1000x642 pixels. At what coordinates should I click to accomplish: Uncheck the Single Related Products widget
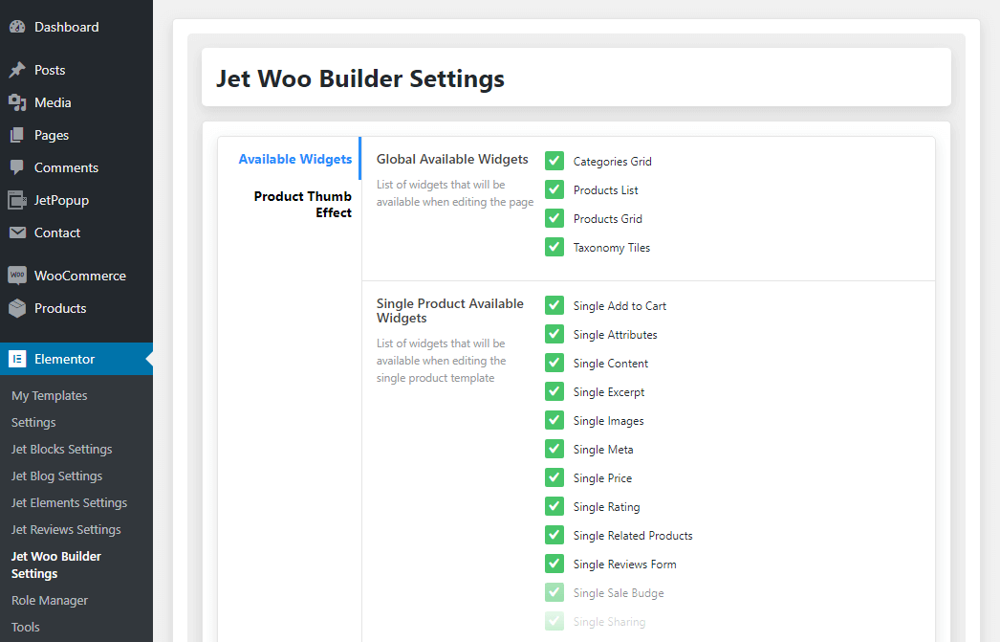click(554, 535)
